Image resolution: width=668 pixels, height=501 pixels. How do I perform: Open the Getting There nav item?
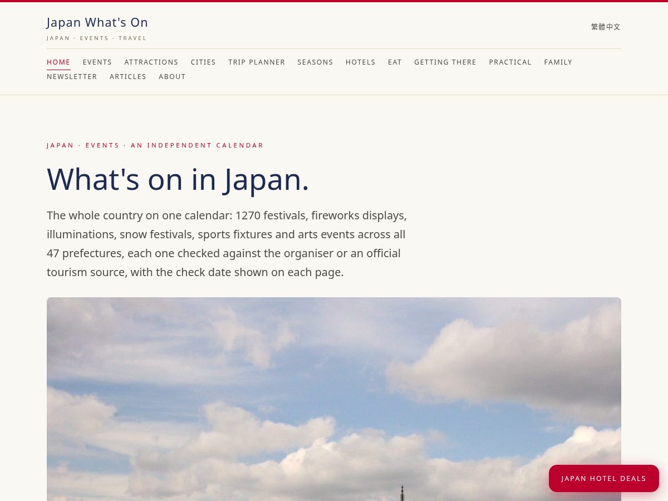pyautogui.click(x=445, y=62)
